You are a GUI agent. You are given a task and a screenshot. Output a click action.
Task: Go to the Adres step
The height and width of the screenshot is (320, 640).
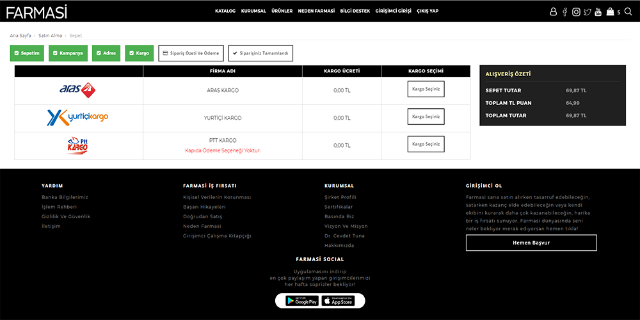[106, 54]
